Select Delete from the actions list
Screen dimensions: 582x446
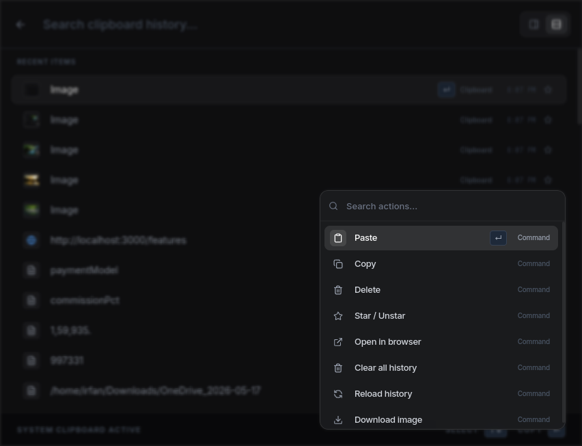[x=441, y=290]
